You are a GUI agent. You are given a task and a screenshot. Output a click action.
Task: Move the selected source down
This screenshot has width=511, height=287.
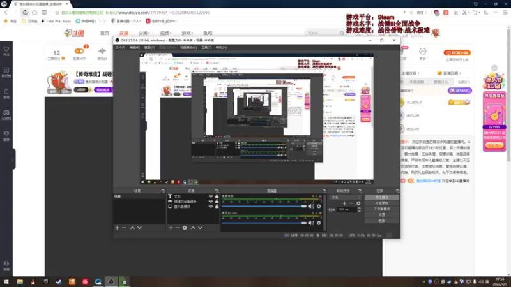(x=200, y=228)
